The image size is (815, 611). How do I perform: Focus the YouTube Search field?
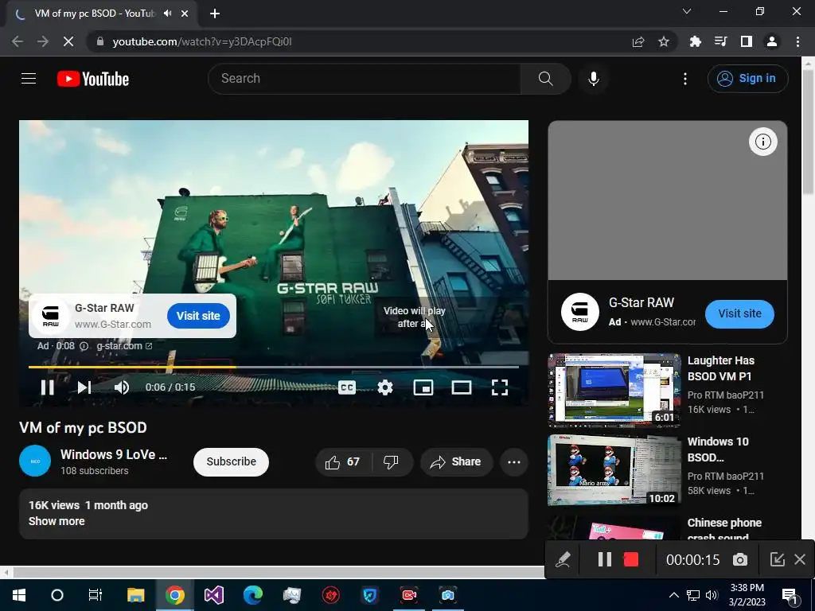pyautogui.click(x=365, y=79)
